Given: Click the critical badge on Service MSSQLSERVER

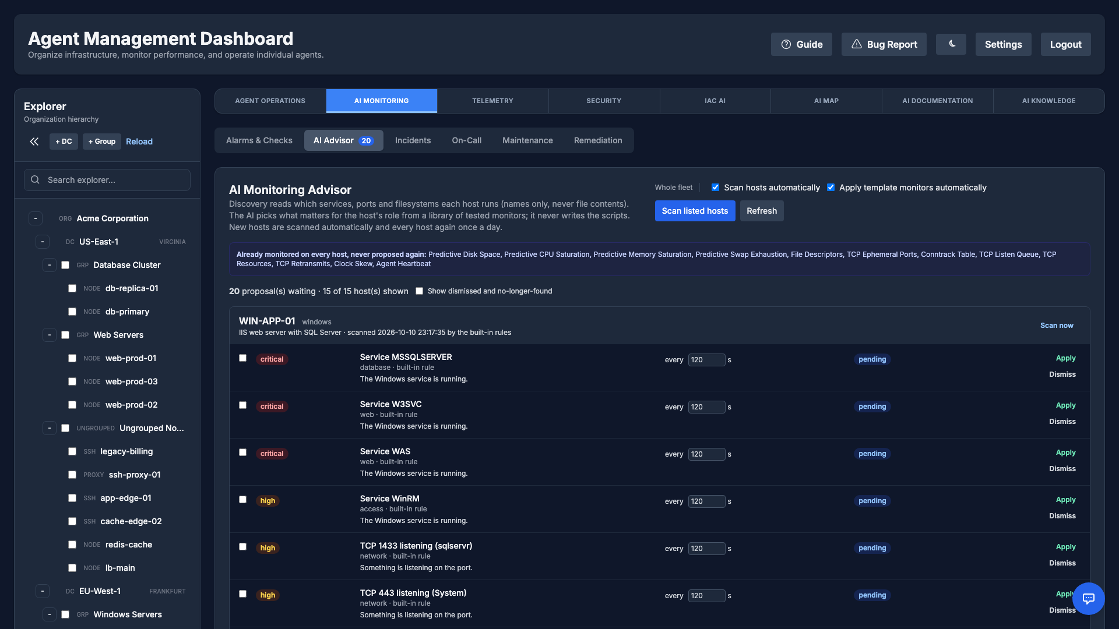Looking at the screenshot, I should click(x=272, y=359).
